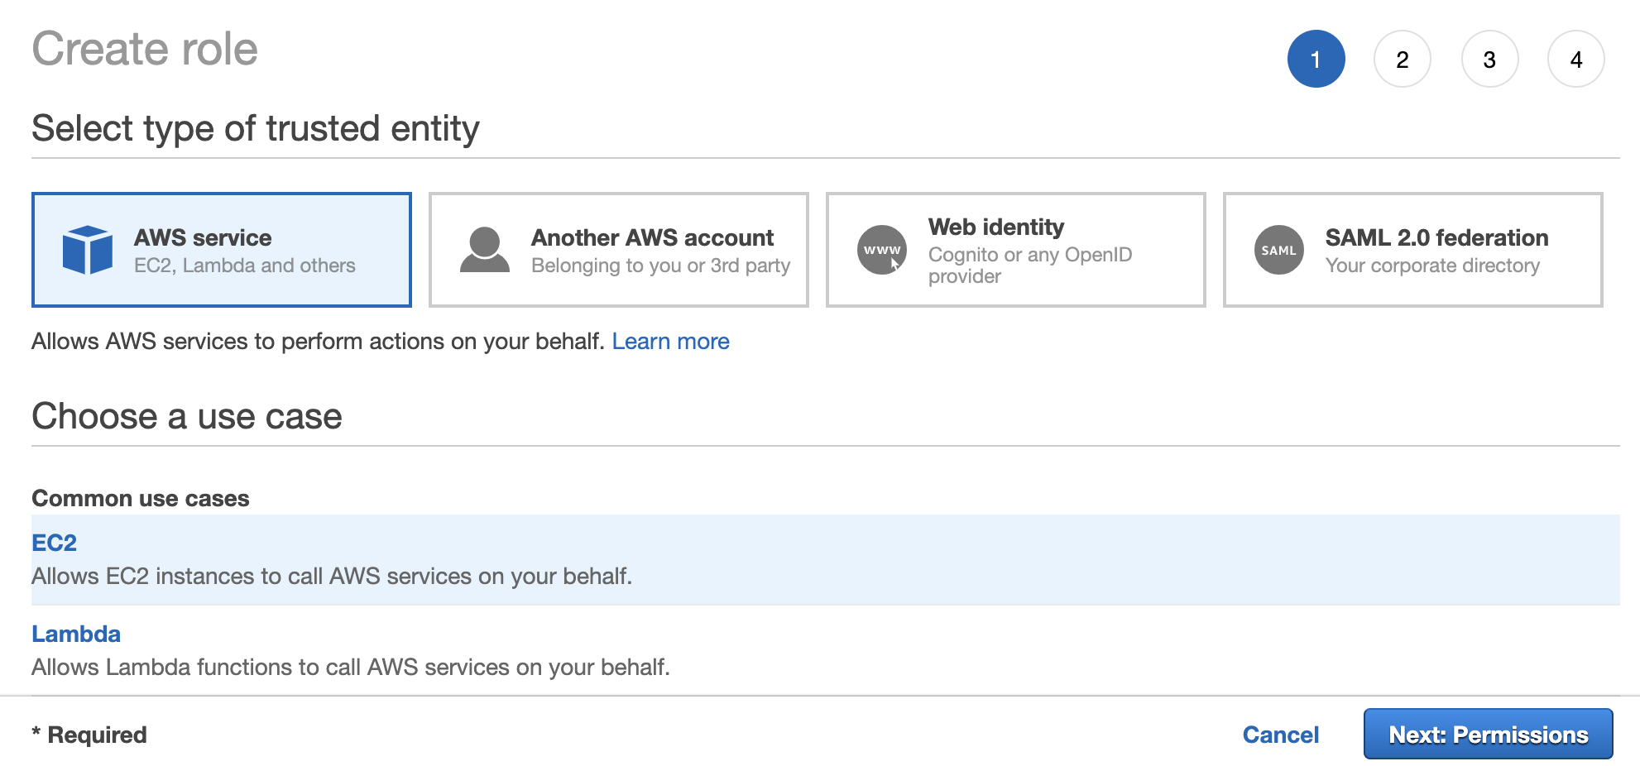Select the AWS service trusted entity card
Image resolution: width=1640 pixels, height=766 pixels.
point(222,250)
